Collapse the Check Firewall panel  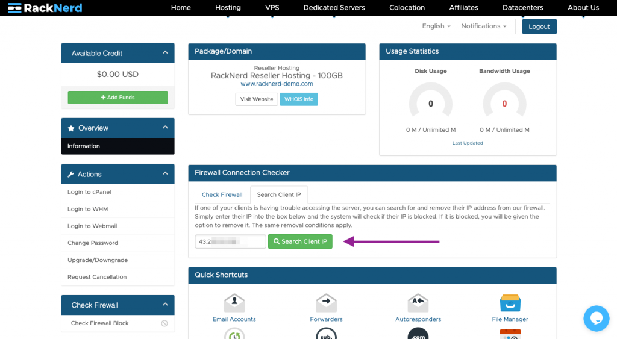[x=165, y=305]
